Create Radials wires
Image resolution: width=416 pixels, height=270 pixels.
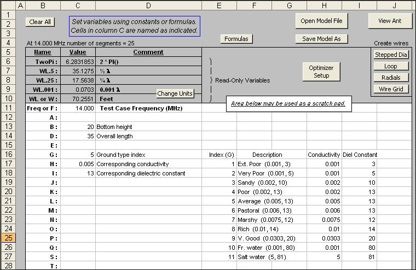tap(391, 78)
